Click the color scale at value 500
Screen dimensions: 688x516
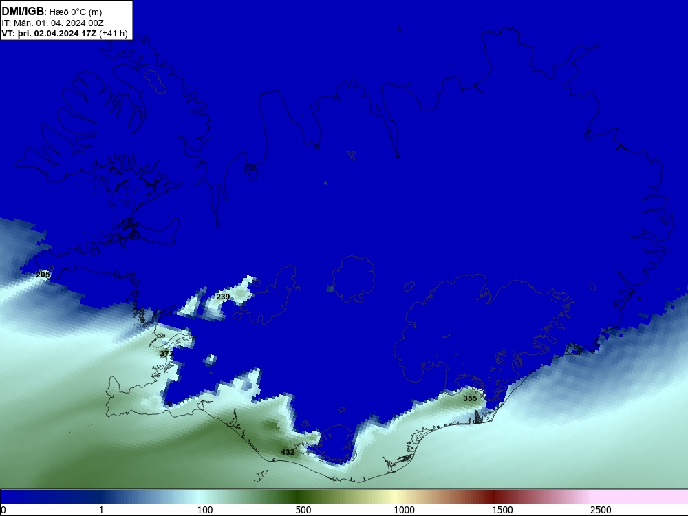[x=303, y=509]
